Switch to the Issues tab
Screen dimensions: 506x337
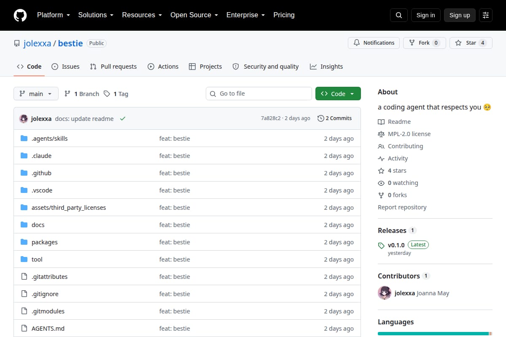pos(65,67)
